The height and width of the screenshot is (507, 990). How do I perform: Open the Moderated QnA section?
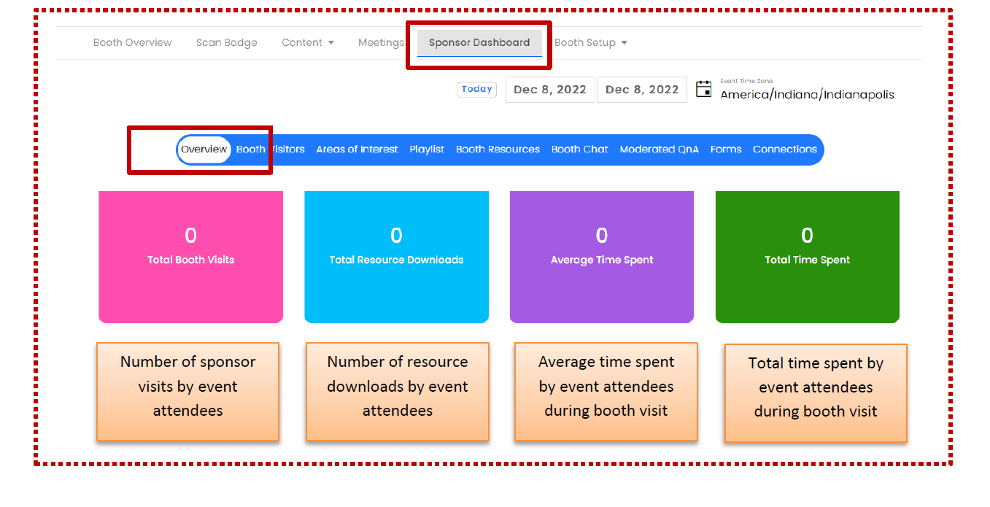pos(659,150)
